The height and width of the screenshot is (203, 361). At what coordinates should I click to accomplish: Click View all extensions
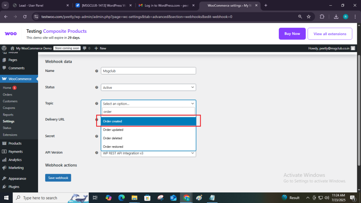coord(330,34)
